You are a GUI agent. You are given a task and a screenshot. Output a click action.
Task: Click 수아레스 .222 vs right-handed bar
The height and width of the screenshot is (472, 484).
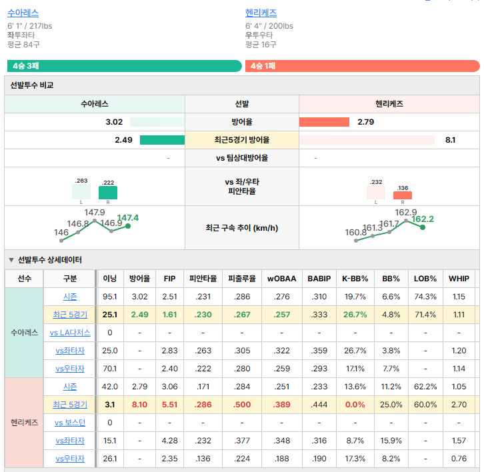[108, 193]
